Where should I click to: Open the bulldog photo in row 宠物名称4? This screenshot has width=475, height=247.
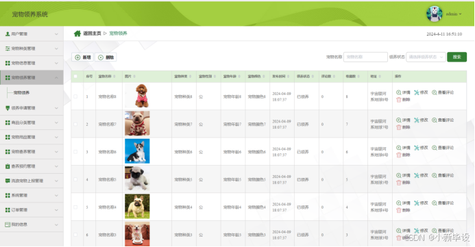pyautogui.click(x=137, y=207)
